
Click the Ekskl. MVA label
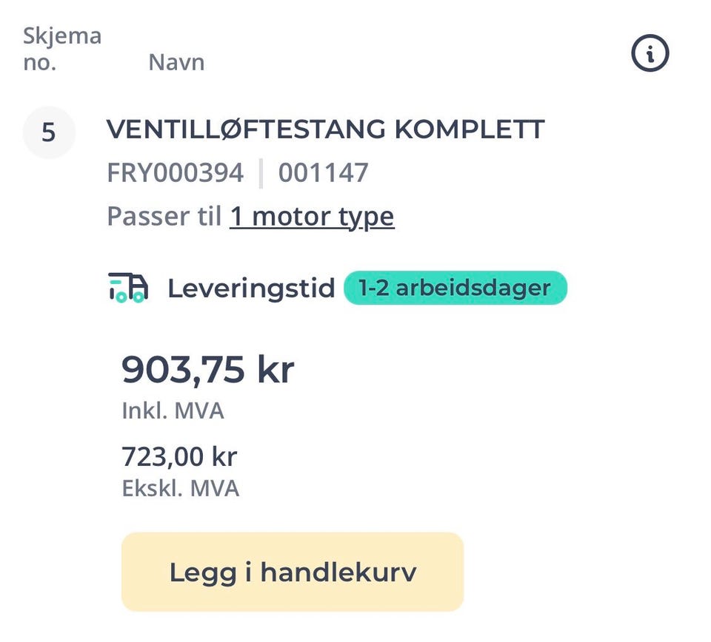(180, 488)
